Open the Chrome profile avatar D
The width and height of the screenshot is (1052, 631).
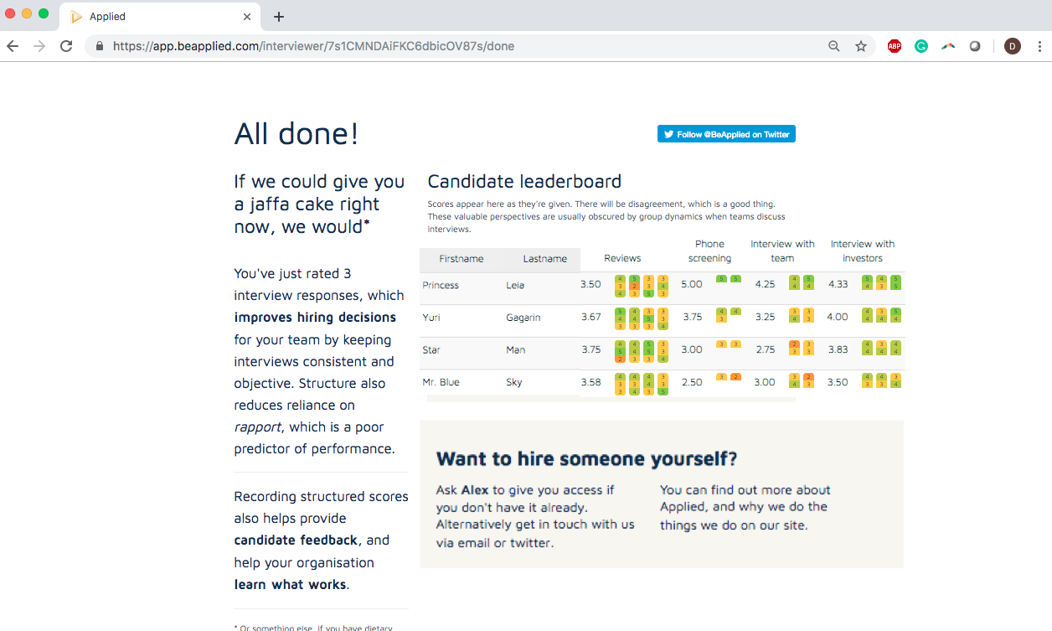[x=1012, y=47]
